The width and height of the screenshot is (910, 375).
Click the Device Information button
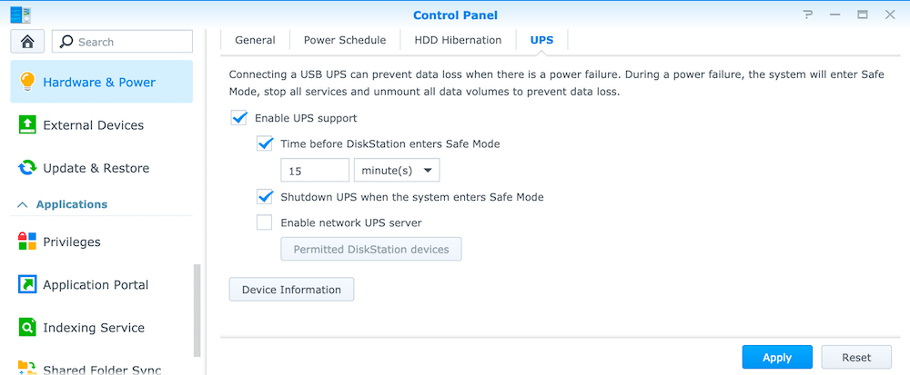(x=291, y=290)
